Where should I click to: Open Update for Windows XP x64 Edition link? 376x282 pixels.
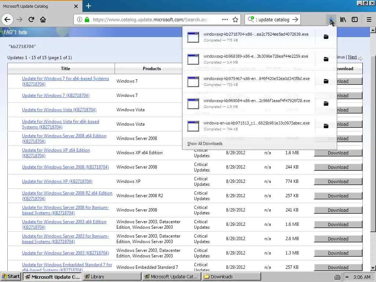click(56, 153)
